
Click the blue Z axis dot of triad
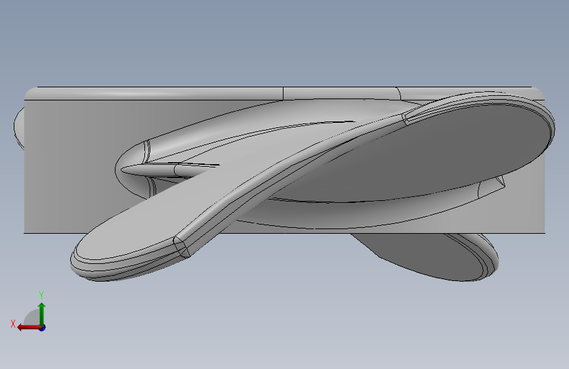click(43, 328)
